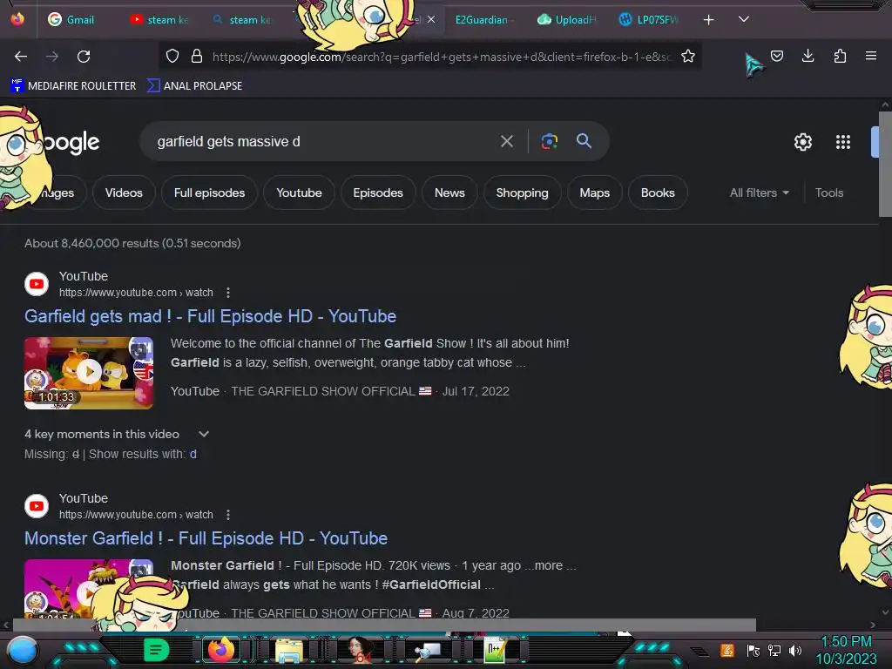This screenshot has height=669, width=892.
Task: Open file explorer from taskbar
Action: (289, 651)
